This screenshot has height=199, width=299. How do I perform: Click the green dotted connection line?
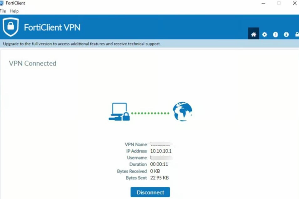[150, 113]
